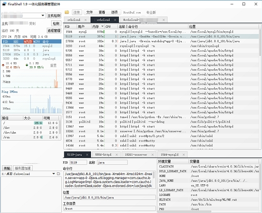Close the #ovhcloud- tab

[x=164, y=20]
